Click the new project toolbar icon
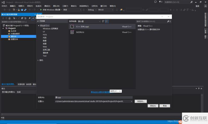Screen dimensions: 208x124 [14, 10]
